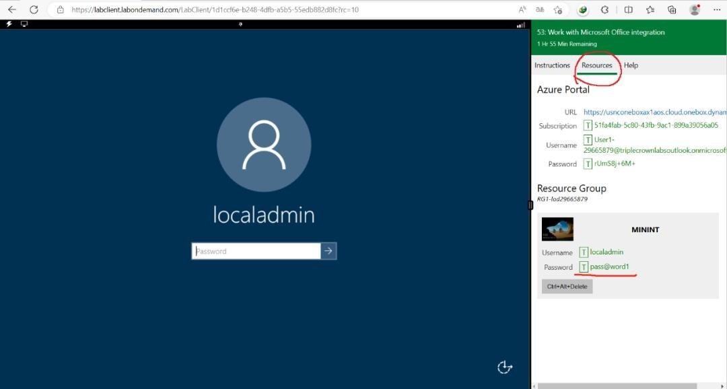The height and width of the screenshot is (389, 727).
Task: Open the browser Extensions puzzle icon
Action: point(604,10)
